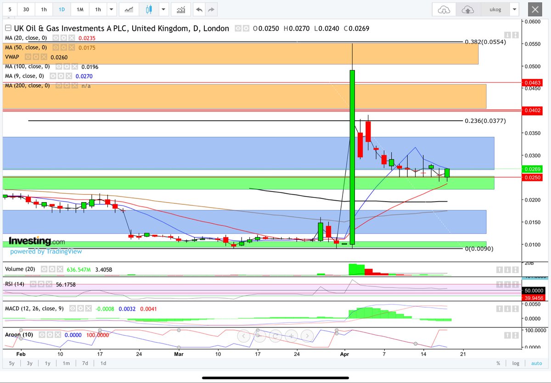Hide the MA (100, close, 0) indicator
This screenshot has width=551, height=383.
tap(59, 67)
